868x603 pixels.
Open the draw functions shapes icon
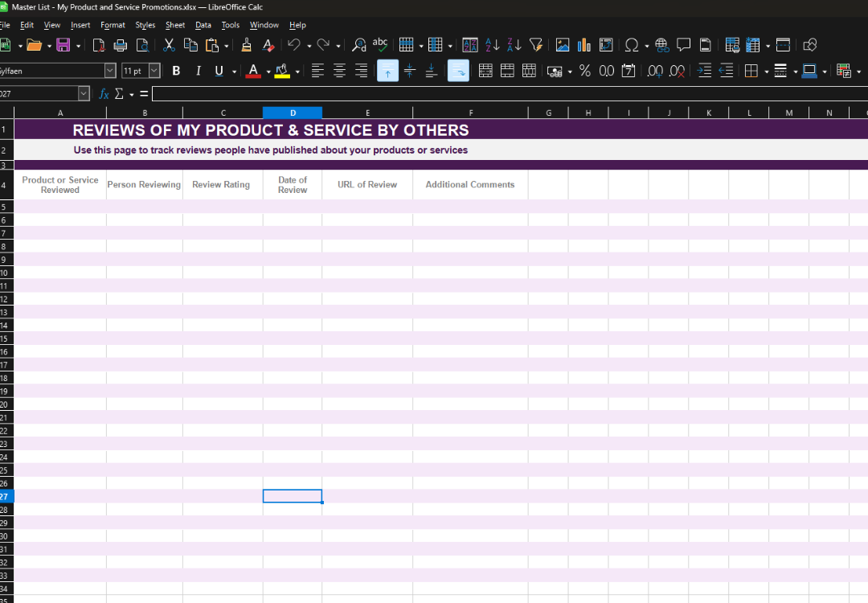tap(810, 45)
